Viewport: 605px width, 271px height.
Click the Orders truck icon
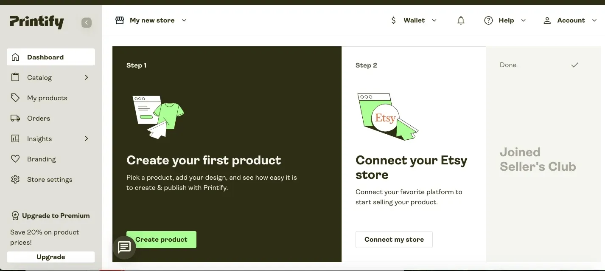tap(15, 118)
